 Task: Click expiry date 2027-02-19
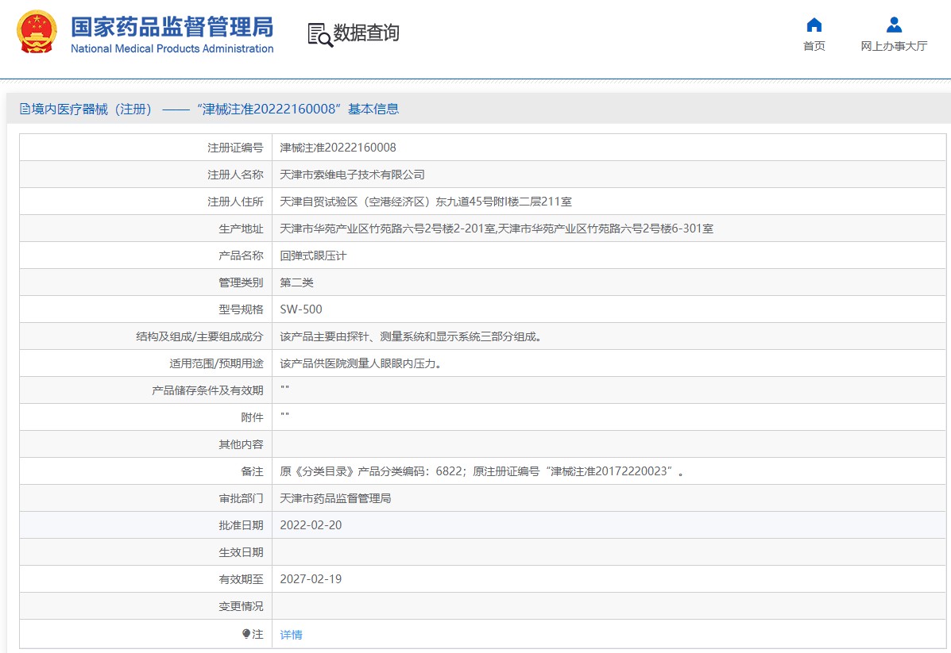pos(311,579)
